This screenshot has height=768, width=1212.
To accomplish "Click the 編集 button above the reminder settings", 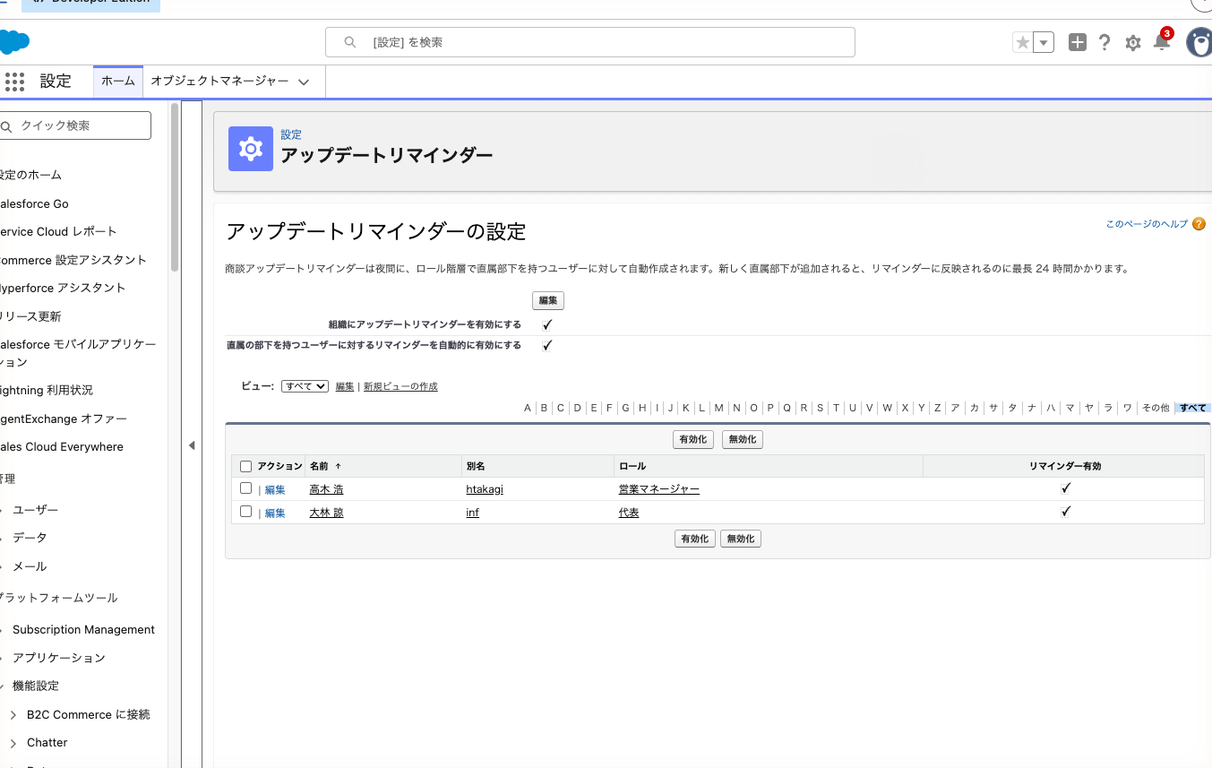I will point(548,301).
